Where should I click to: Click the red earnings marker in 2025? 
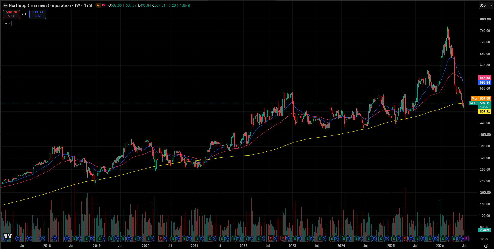pos(405,238)
